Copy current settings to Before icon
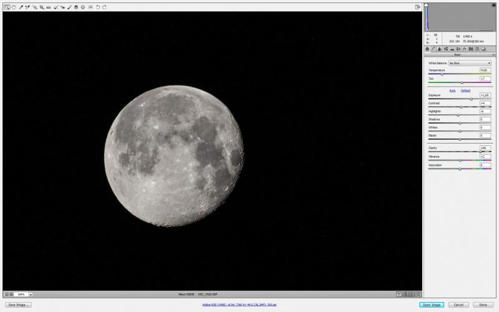This screenshot has width=499, height=312. coord(412,295)
